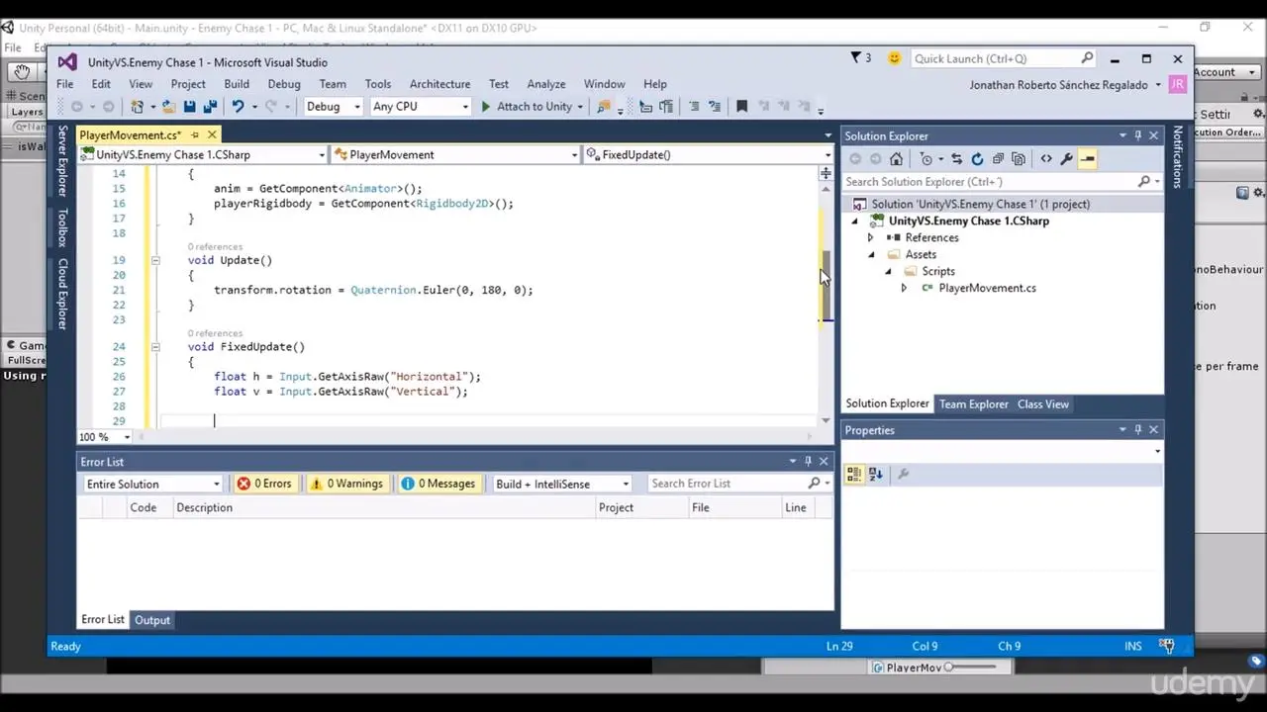Toggle the 0 Errors filter
This screenshot has height=712, width=1267.
[264, 484]
